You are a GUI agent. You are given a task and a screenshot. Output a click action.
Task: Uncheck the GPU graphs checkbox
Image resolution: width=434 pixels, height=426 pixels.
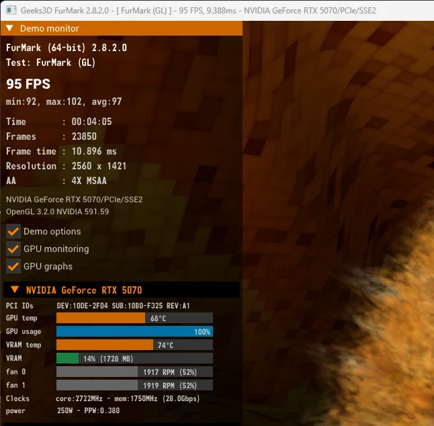(13, 266)
